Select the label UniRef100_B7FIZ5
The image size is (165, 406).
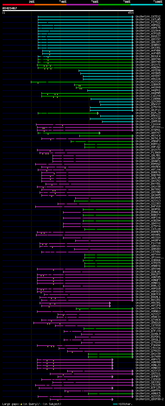148,388
